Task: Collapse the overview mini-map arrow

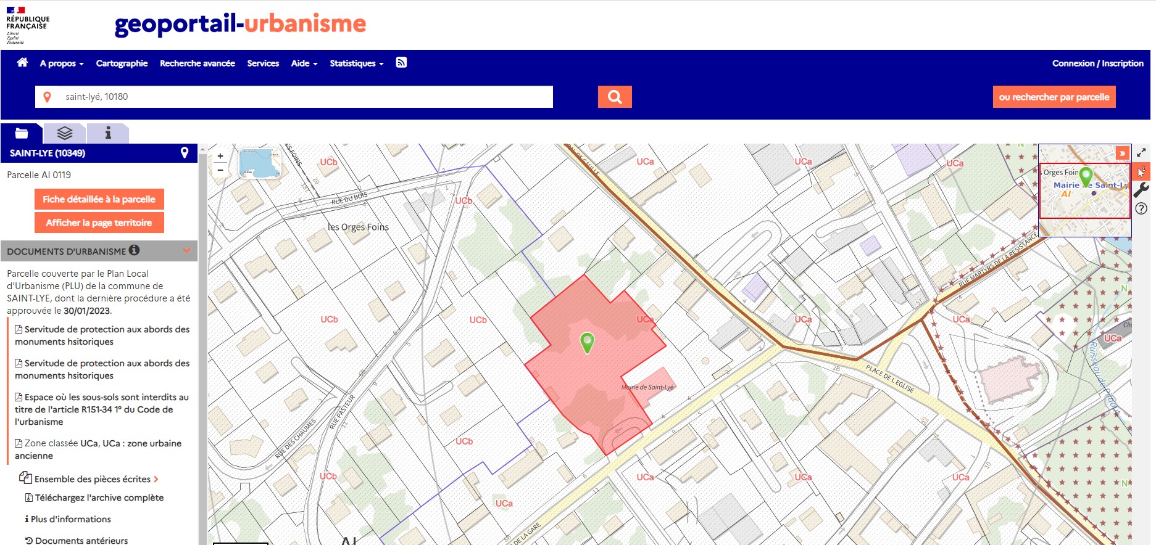Action: coord(1122,153)
